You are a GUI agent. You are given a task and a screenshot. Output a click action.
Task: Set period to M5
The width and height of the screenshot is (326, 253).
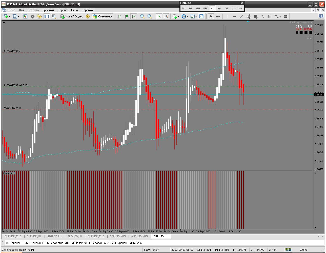[191, 8]
